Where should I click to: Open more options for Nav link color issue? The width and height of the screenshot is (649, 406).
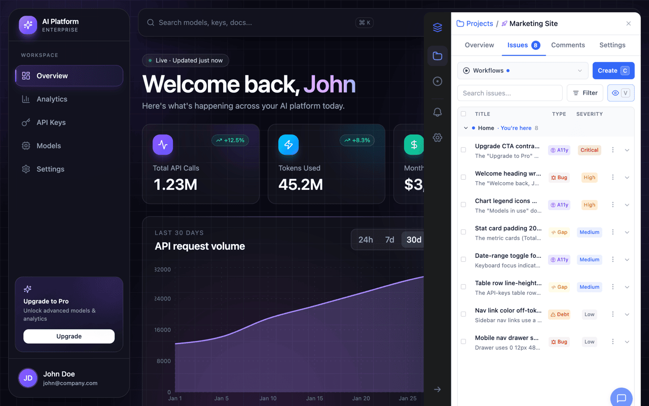coord(612,315)
